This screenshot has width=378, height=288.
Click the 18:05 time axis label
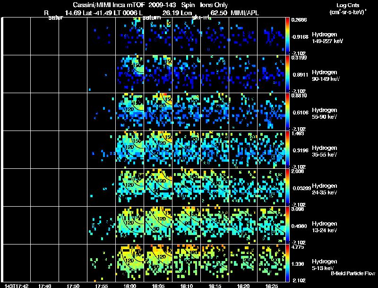pyautogui.click(x=158, y=286)
